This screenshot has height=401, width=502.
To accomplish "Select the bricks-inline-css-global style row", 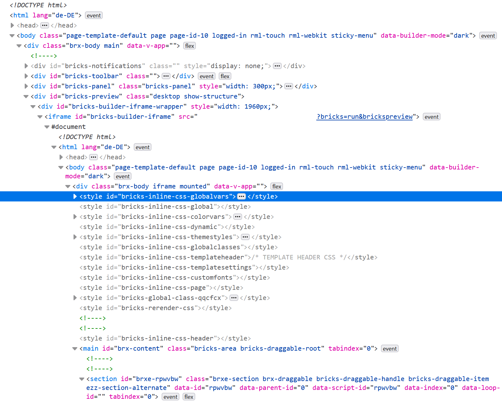I will [251, 207].
